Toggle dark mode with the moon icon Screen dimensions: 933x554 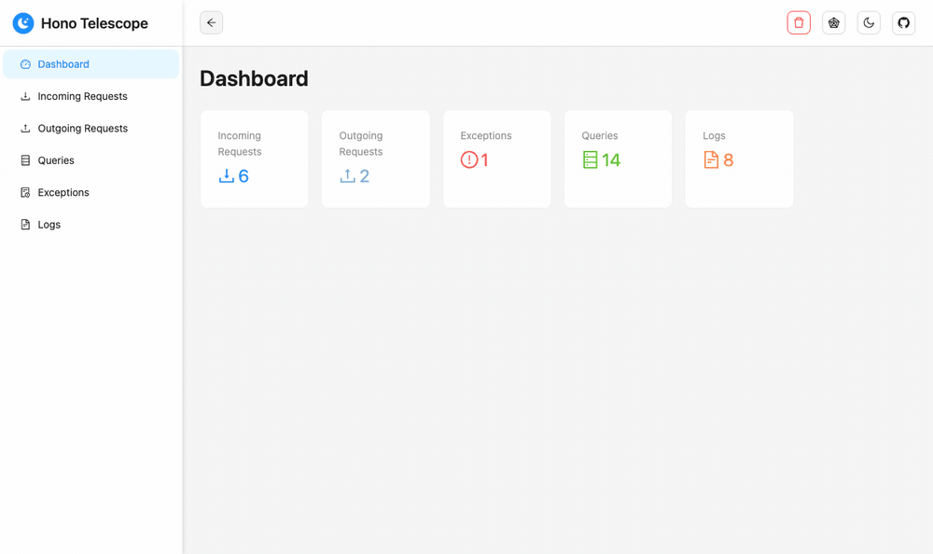pyautogui.click(x=869, y=22)
